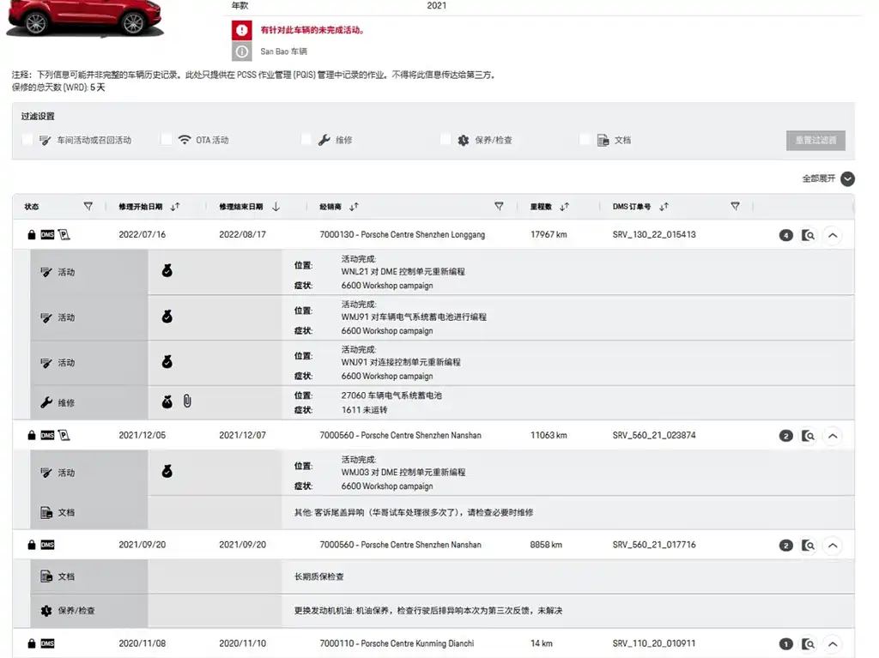Screen dimensions: 879x658
Task: Click the warranty bag icon for WMJ03 campaign
Action: pos(167,471)
